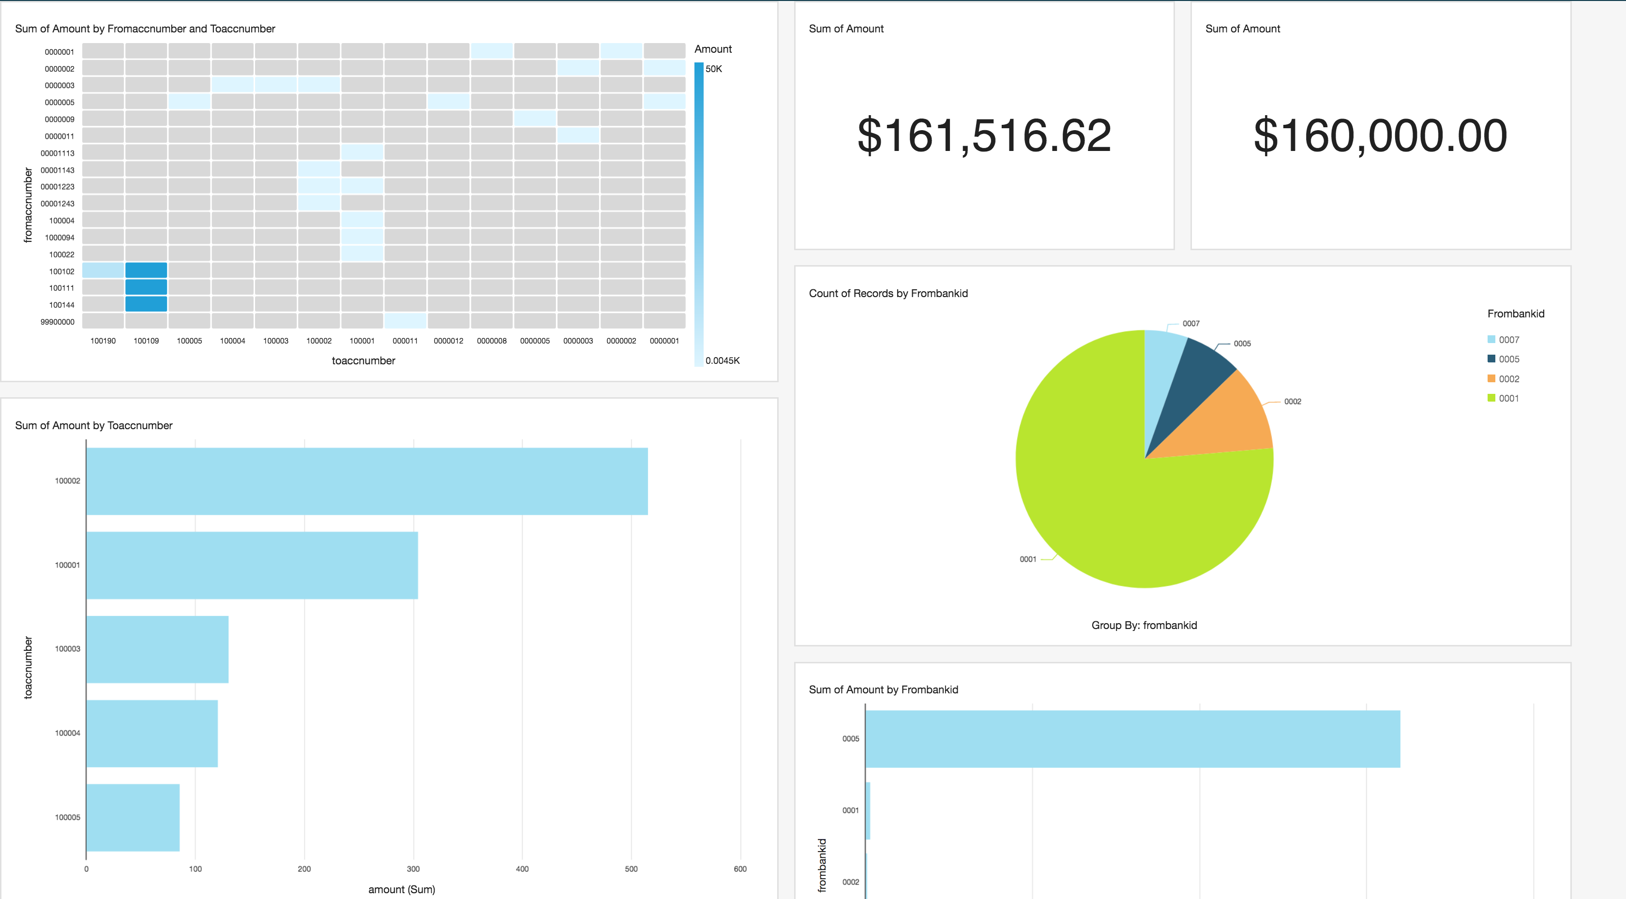The width and height of the screenshot is (1626, 899).
Task: Click the 100001 bar in Toaccnumber chart
Action: click(x=251, y=565)
